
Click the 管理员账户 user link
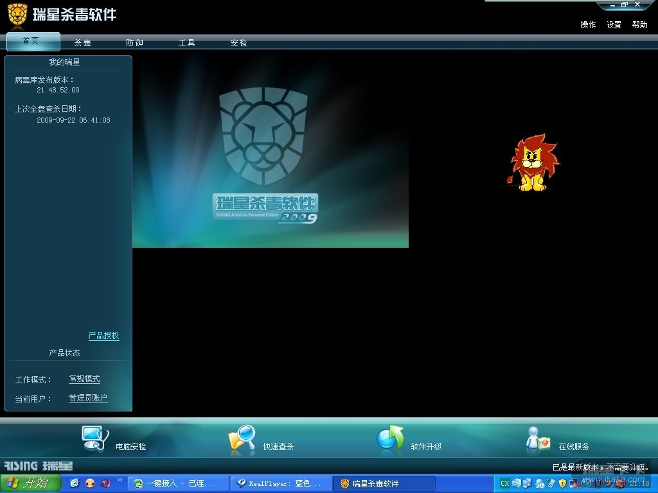(88, 398)
